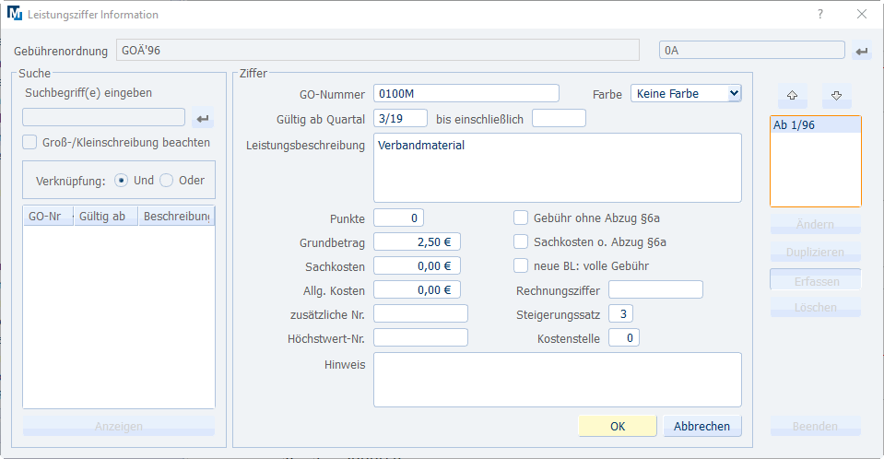Click the Gültig ab column header
884x459 pixels.
tap(106, 217)
